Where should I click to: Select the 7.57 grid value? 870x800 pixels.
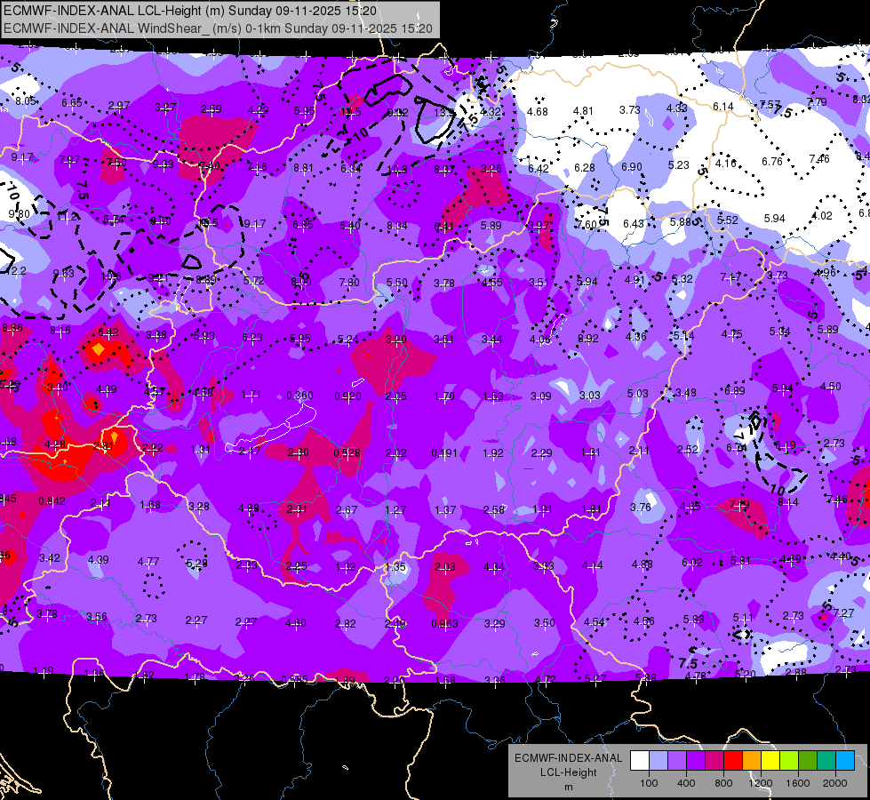click(770, 105)
